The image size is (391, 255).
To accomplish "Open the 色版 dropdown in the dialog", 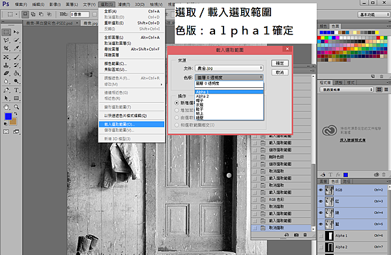I will point(229,77).
